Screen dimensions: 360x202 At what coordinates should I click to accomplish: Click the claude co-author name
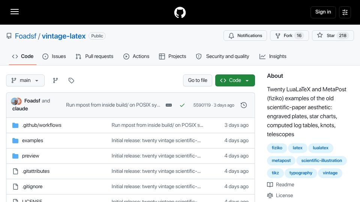(x=20, y=108)
